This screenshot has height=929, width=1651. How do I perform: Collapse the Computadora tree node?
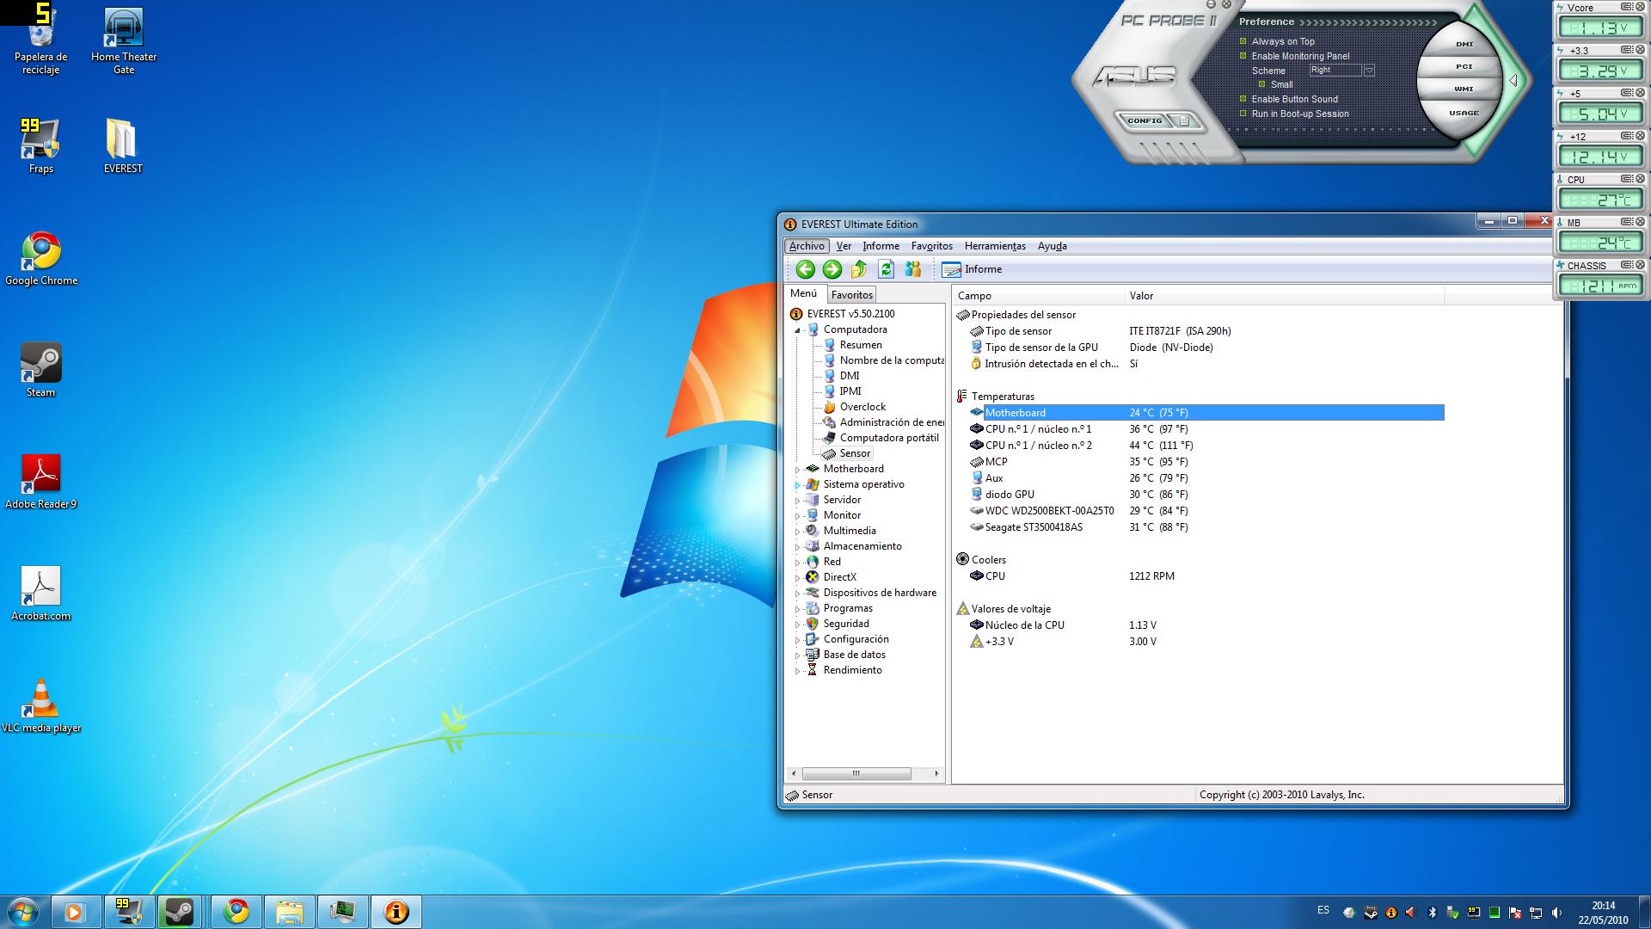pyautogui.click(x=798, y=330)
